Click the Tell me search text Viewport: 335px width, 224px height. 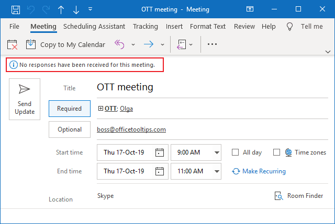pyautogui.click(x=312, y=27)
